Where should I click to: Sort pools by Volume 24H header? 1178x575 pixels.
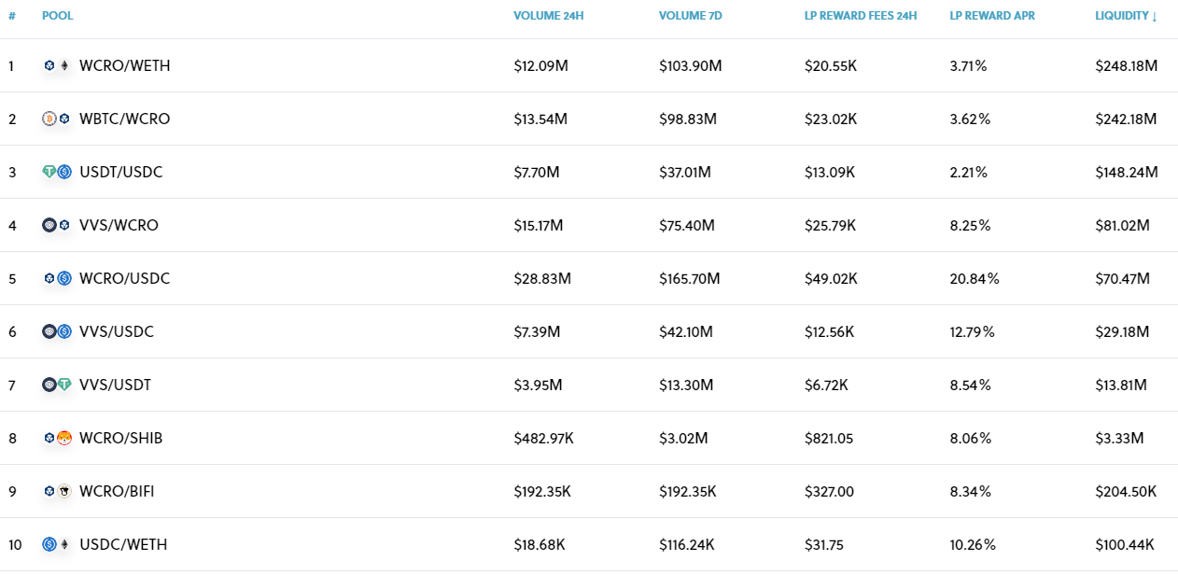[x=549, y=16]
